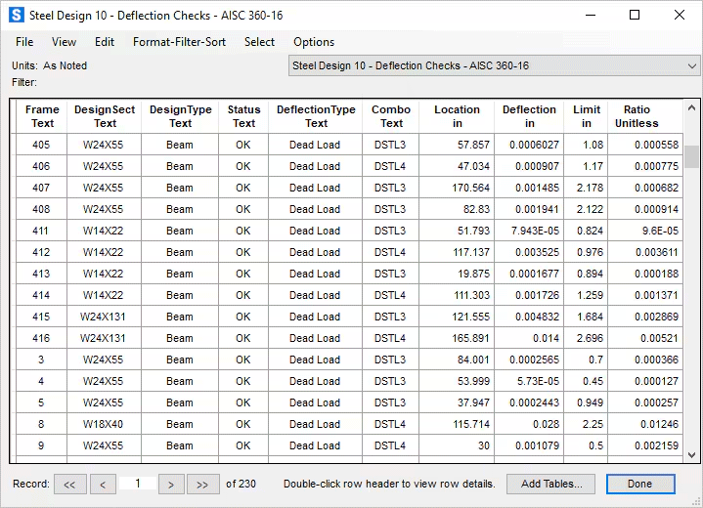Open the Options menu
The image size is (703, 508).
[x=314, y=42]
